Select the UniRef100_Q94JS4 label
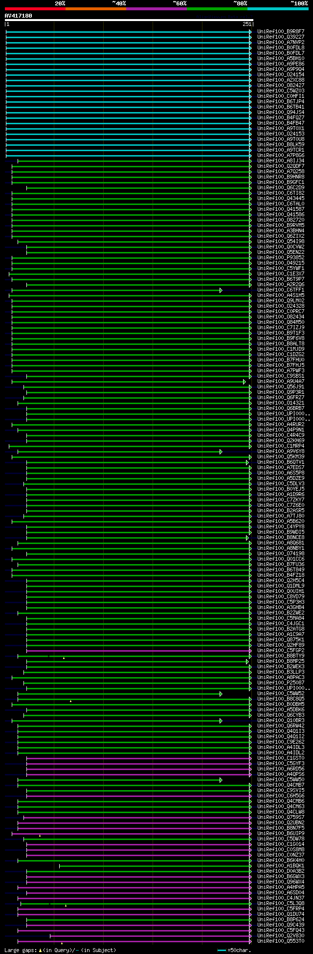The image size is (313, 954). pos(281,112)
